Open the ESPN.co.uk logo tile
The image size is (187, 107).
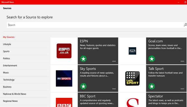pos(64,51)
